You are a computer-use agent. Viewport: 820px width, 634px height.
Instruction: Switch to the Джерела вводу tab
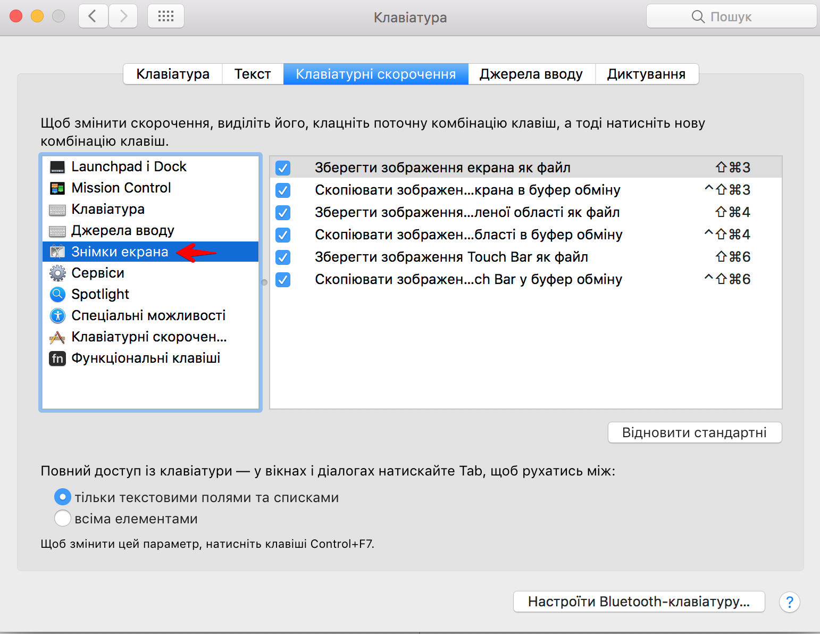[531, 74]
